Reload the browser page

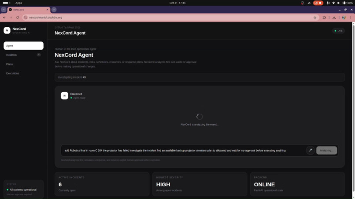click(x=18, y=18)
